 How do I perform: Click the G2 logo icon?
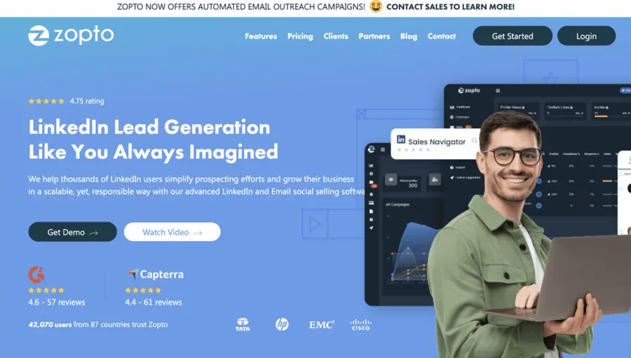(x=36, y=275)
